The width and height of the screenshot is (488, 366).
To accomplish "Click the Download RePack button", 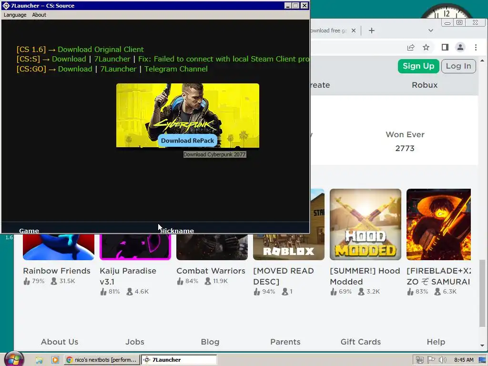I will pyautogui.click(x=187, y=141).
